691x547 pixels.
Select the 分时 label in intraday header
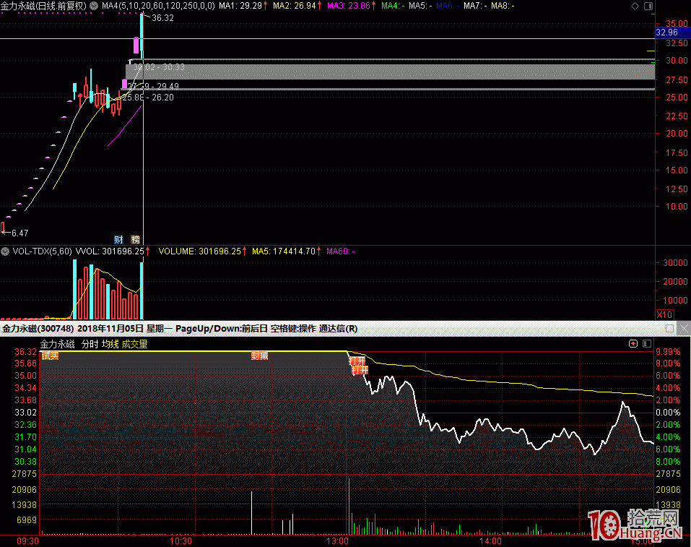coord(90,344)
